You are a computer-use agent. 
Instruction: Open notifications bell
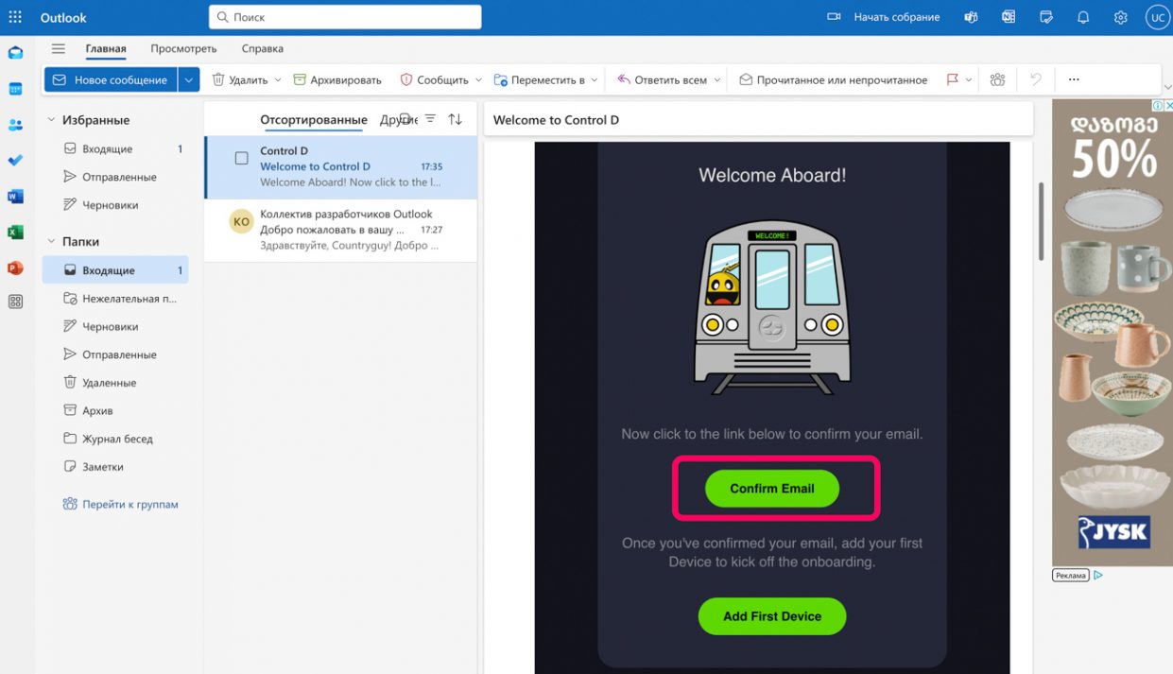pyautogui.click(x=1083, y=17)
